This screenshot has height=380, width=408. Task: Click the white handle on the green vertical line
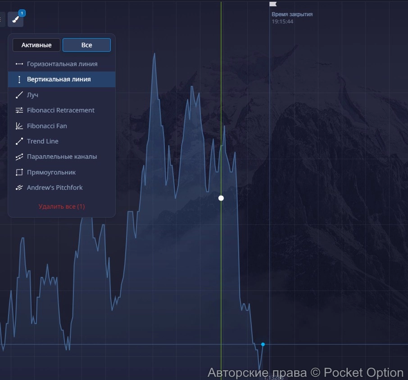click(221, 198)
